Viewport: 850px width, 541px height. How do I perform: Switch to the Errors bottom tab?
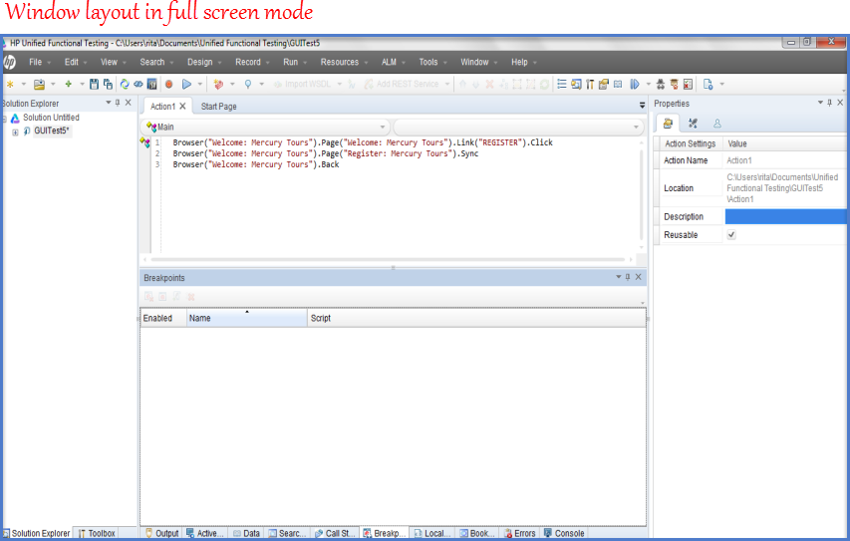[x=519, y=533]
